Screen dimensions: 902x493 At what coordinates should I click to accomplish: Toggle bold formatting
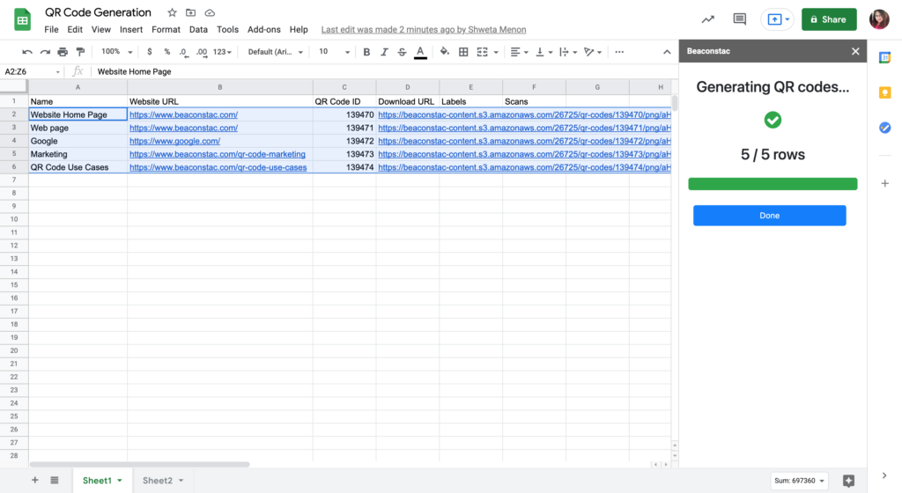pyautogui.click(x=366, y=52)
